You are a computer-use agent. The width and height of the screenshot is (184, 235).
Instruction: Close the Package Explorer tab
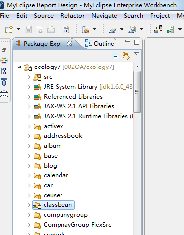tap(69, 43)
